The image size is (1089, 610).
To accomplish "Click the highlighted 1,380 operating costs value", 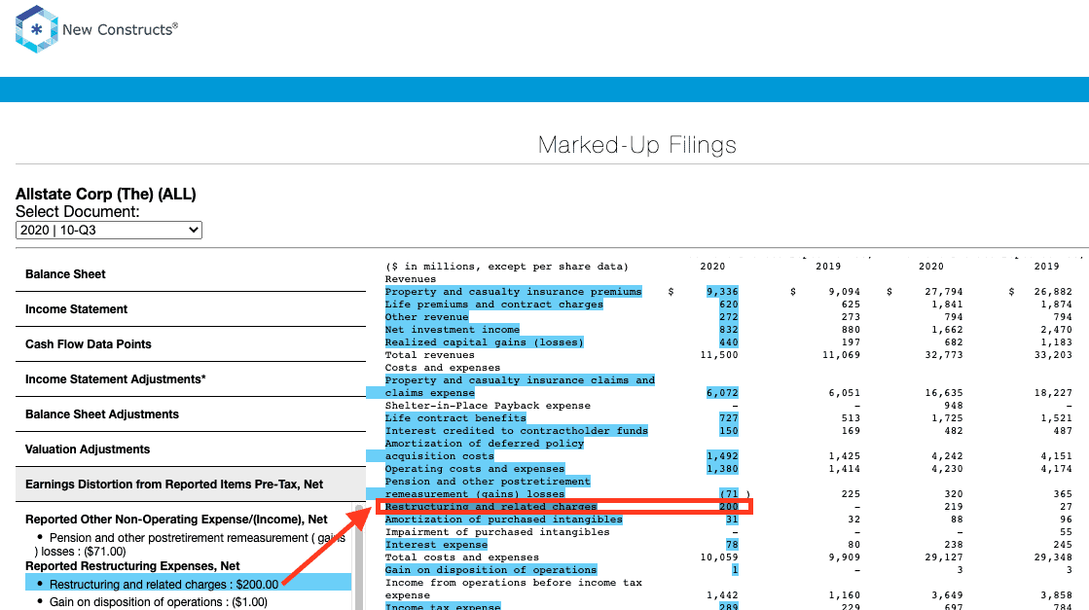I will tap(722, 468).
